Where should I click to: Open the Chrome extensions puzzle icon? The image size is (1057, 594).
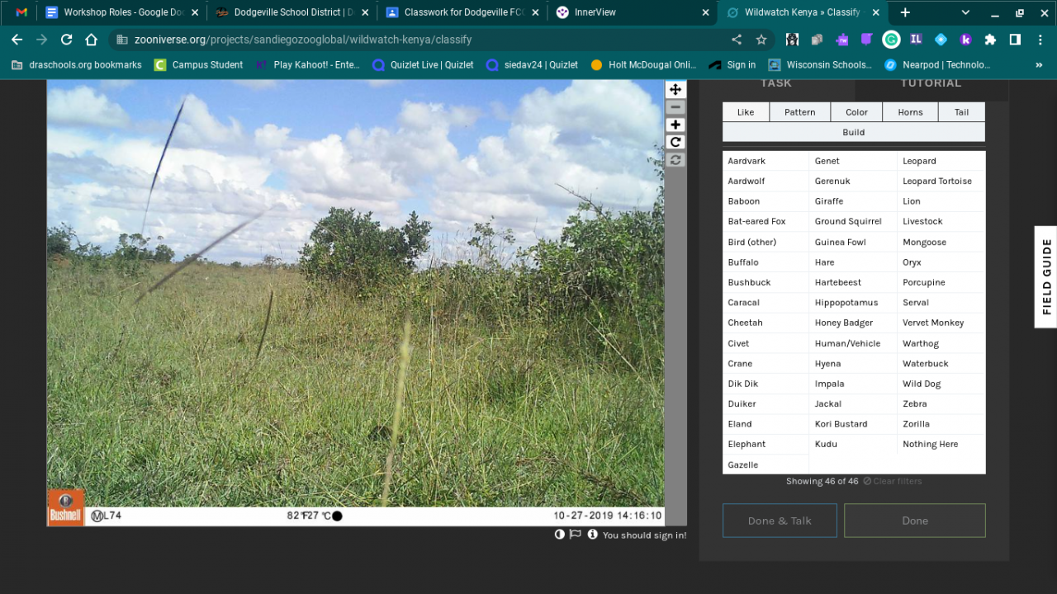(x=990, y=40)
